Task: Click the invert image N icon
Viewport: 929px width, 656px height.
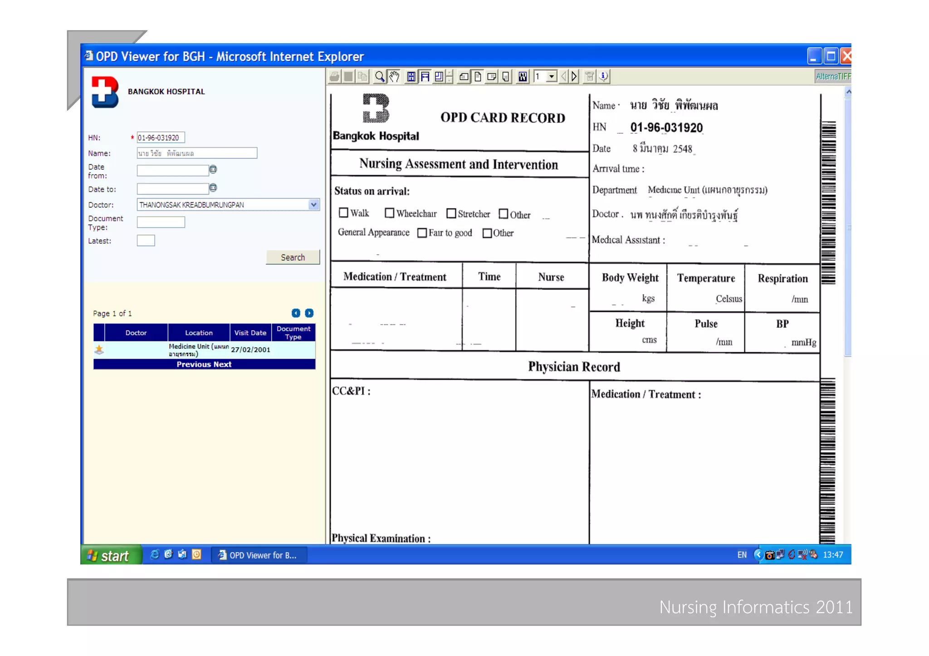Action: pos(523,77)
